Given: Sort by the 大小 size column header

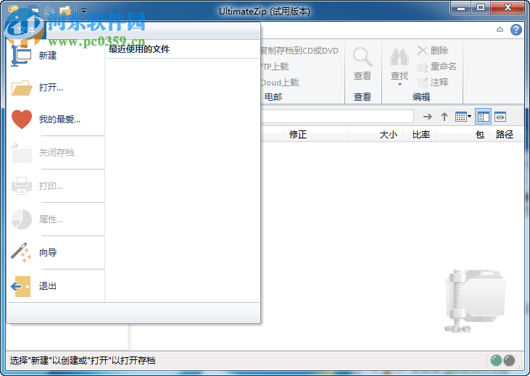Looking at the screenshot, I should [x=376, y=135].
